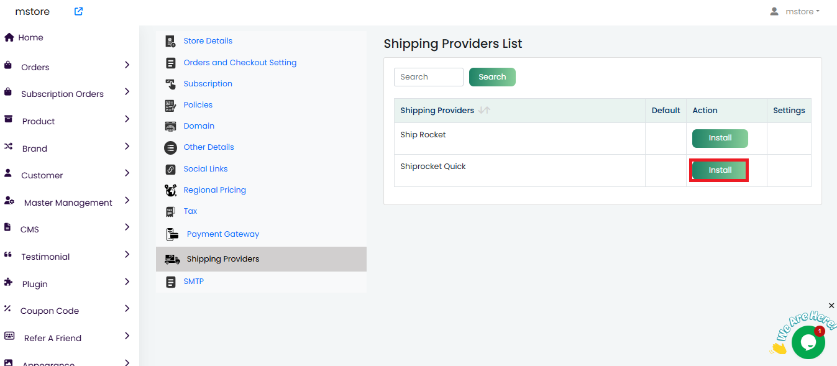Sort by the Shipping Providers column arrows
The height and width of the screenshot is (366, 837).
[485, 111]
